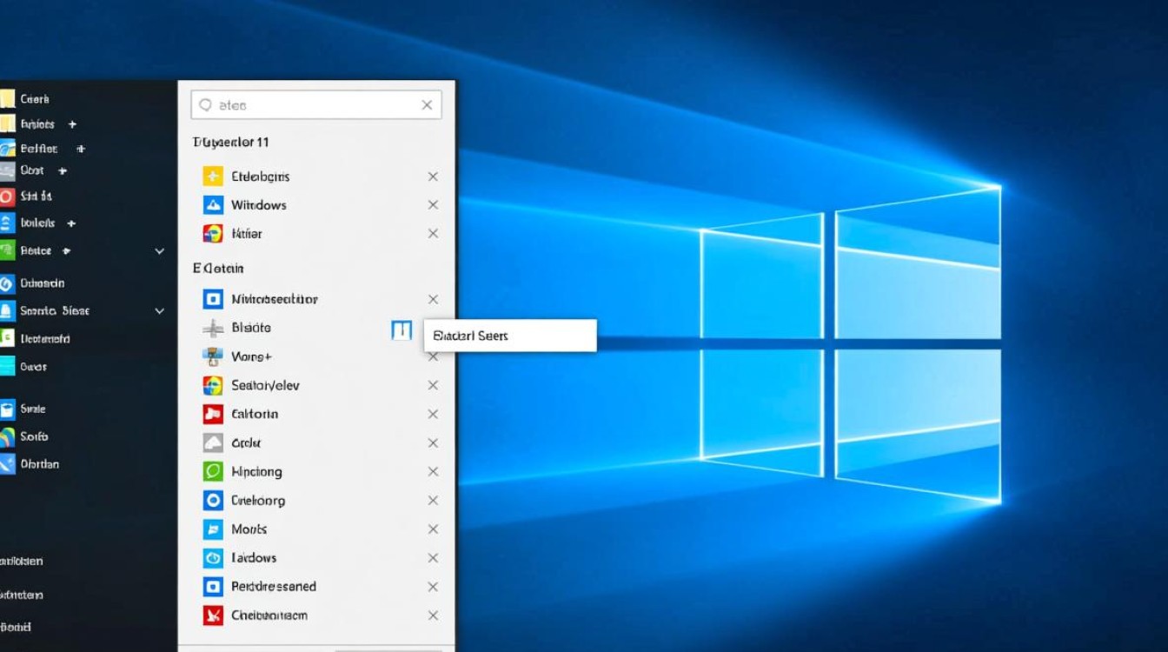1168x652 pixels.
Task: Open the Cuerk entry in the sidebar menu
Action: coord(35,98)
